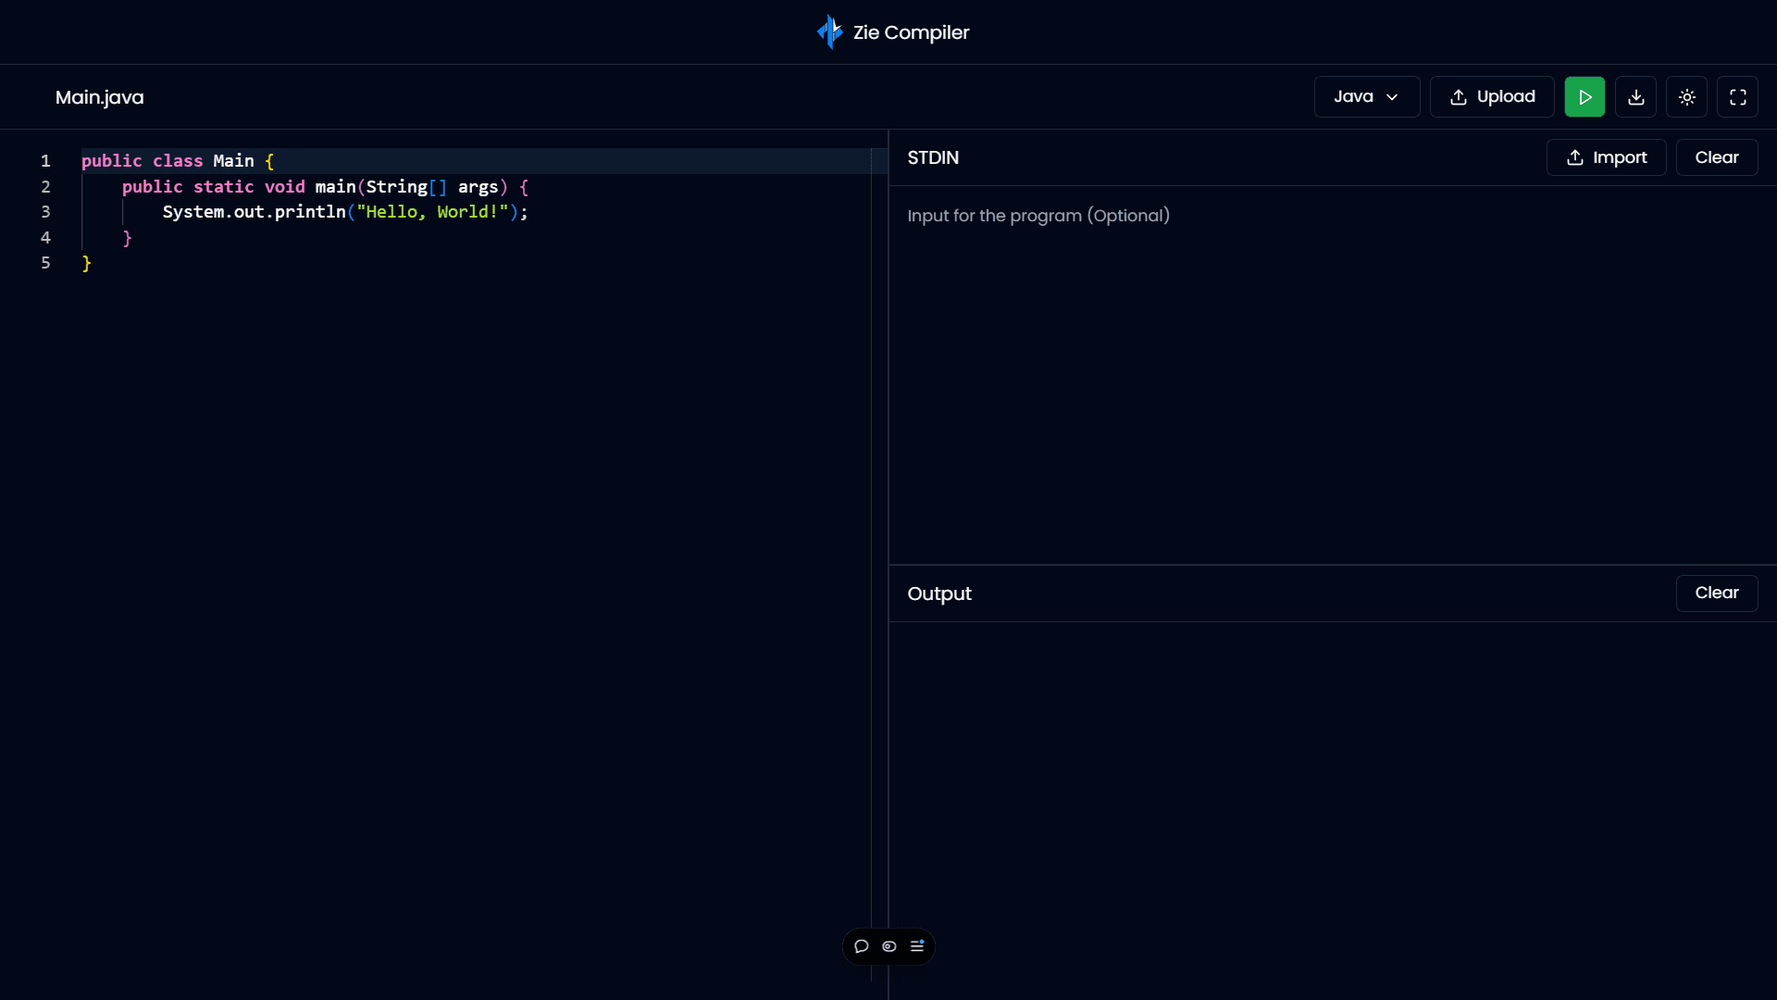Upload a source file

(1492, 97)
